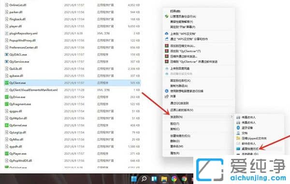Select 兼容性疑难解答(Y) menu entry
The height and width of the screenshot is (184, 290).
coord(181,22)
